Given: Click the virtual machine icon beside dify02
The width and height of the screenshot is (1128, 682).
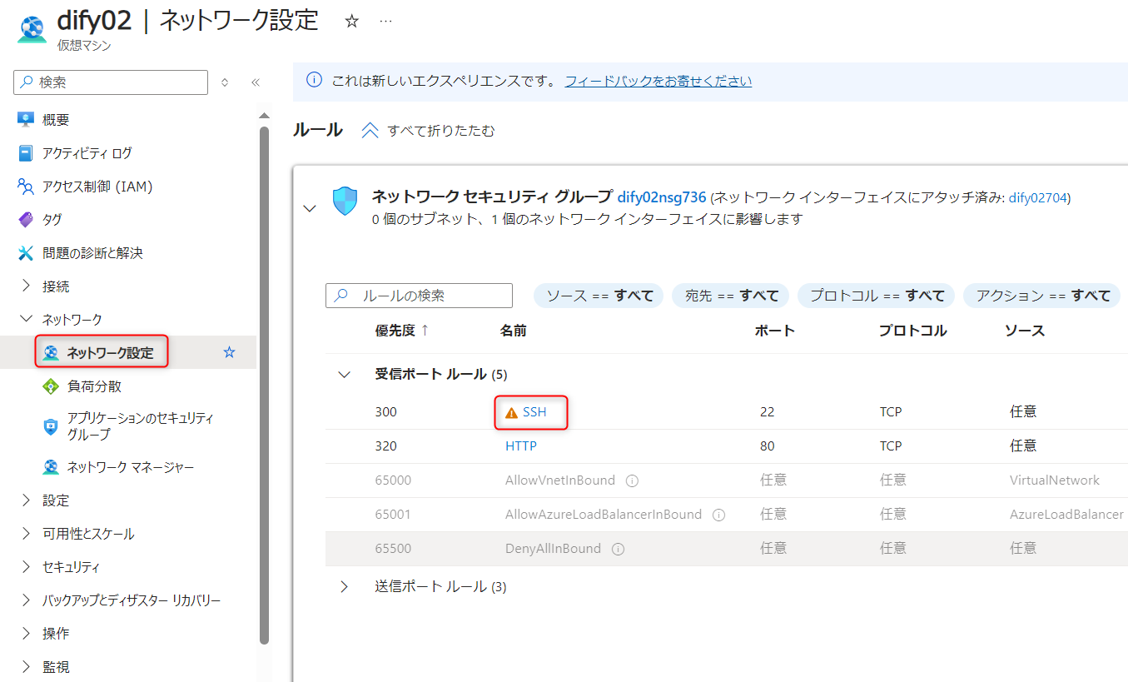Looking at the screenshot, I should click(x=31, y=29).
